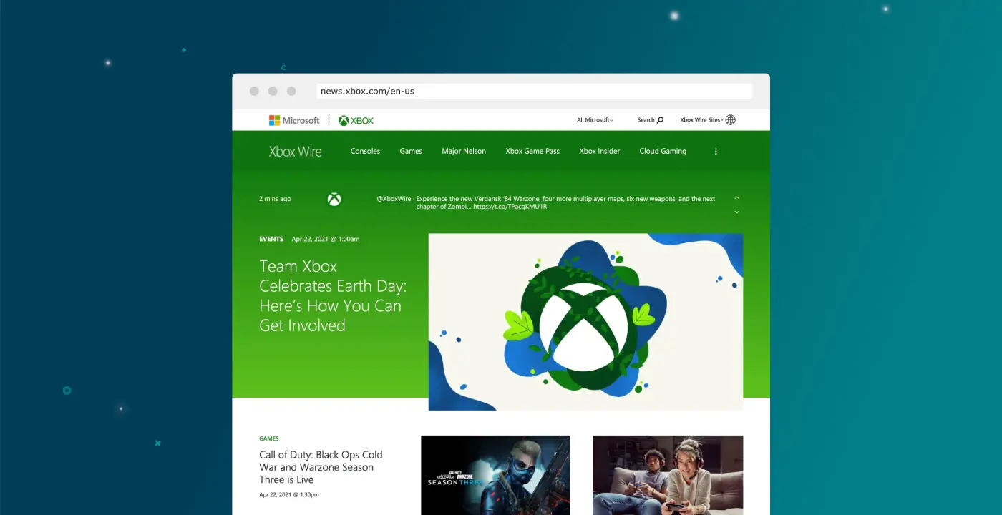Screen dimensions: 1002x515
Task: Show next tweet with down chevron
Action: tap(736, 212)
